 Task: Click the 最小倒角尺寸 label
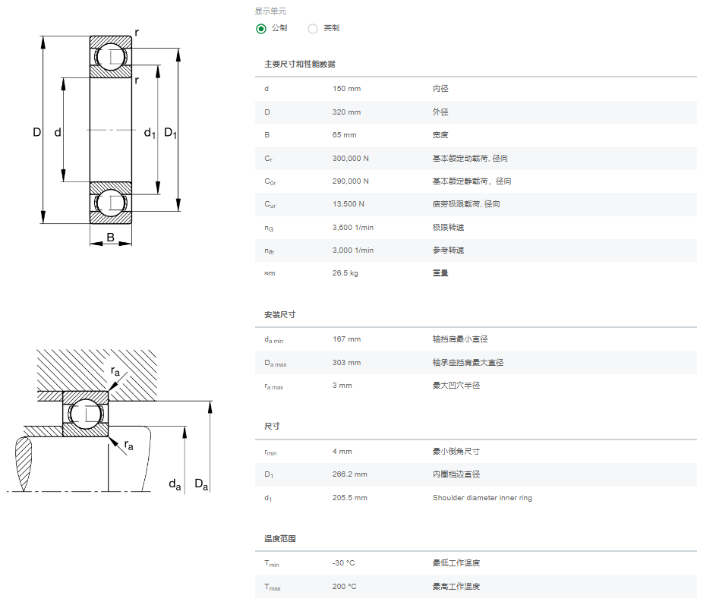(456, 452)
